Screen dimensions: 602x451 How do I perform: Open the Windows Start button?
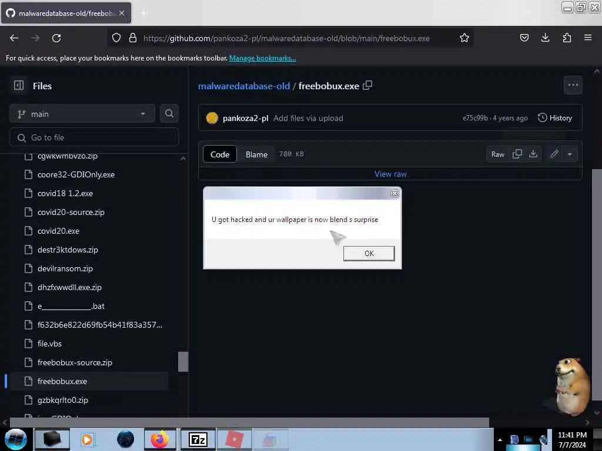[x=16, y=439]
